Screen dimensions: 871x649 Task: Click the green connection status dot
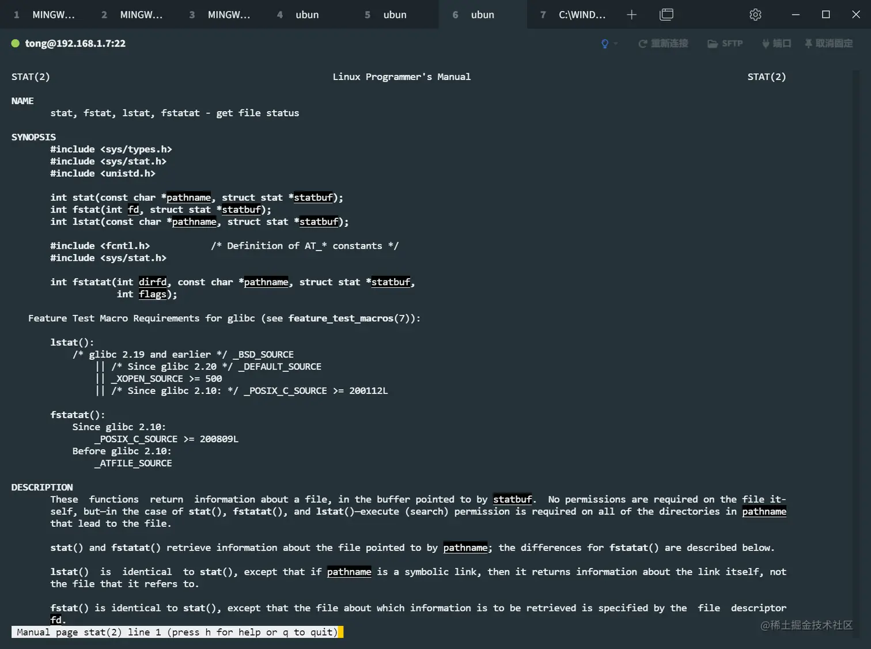point(16,43)
